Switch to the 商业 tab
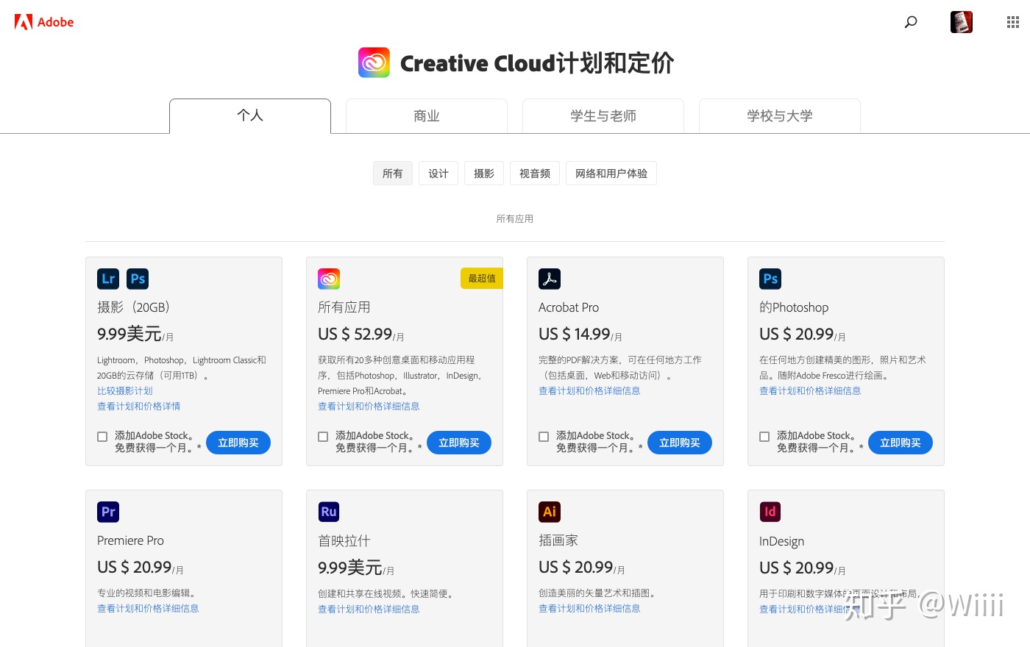The height and width of the screenshot is (647, 1030). 427,116
